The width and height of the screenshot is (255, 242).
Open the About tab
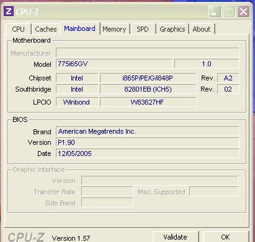click(202, 29)
